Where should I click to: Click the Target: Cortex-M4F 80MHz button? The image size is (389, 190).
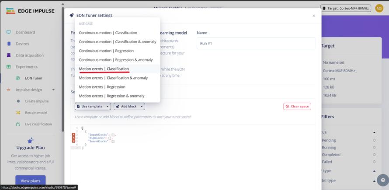tap(346, 8)
